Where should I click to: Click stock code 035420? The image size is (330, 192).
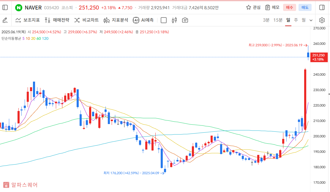point(51,8)
